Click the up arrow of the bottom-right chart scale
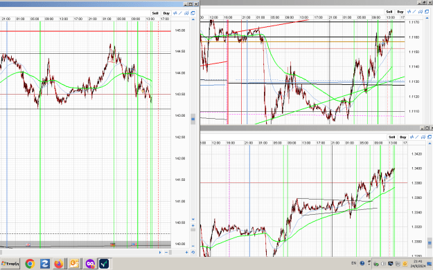The width and height of the screenshot is (433, 270). pyautogui.click(x=430, y=144)
